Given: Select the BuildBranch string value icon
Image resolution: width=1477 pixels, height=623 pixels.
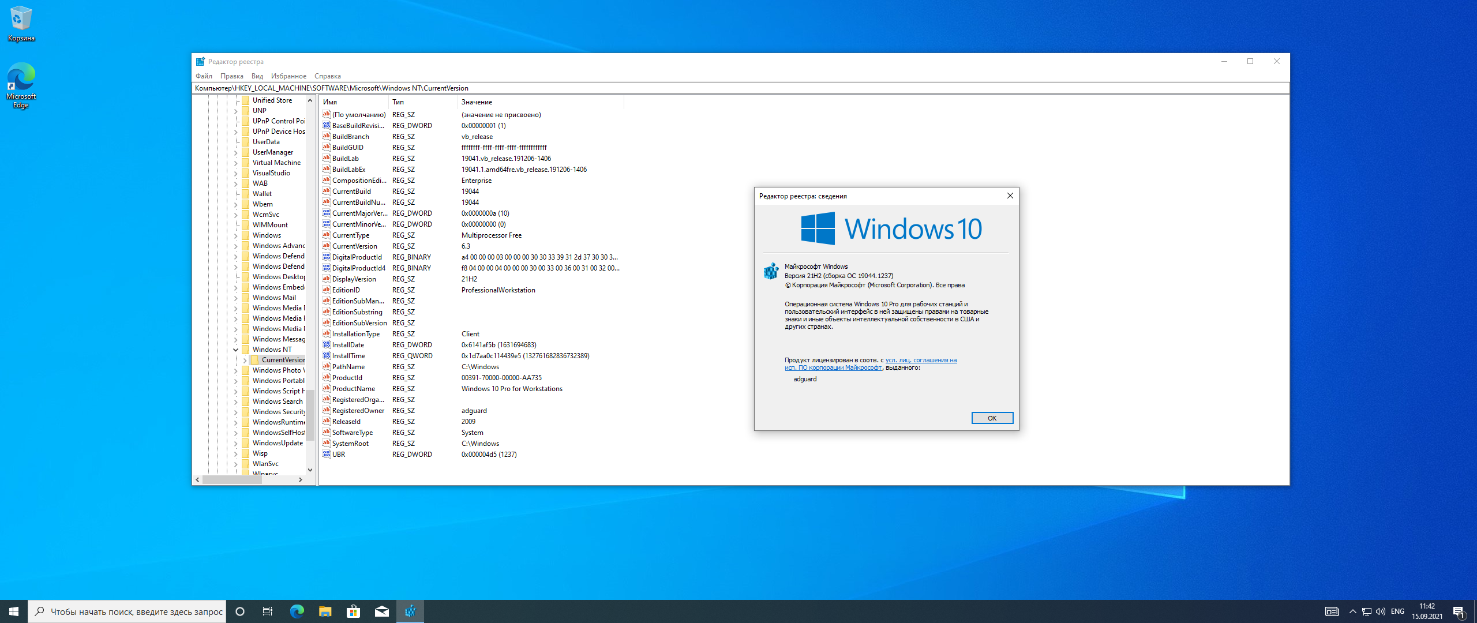Looking at the screenshot, I should pyautogui.click(x=327, y=136).
